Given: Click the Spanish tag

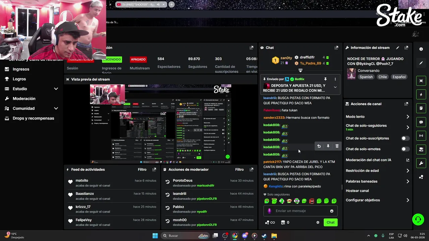Looking at the screenshot, I should click(x=366, y=77).
